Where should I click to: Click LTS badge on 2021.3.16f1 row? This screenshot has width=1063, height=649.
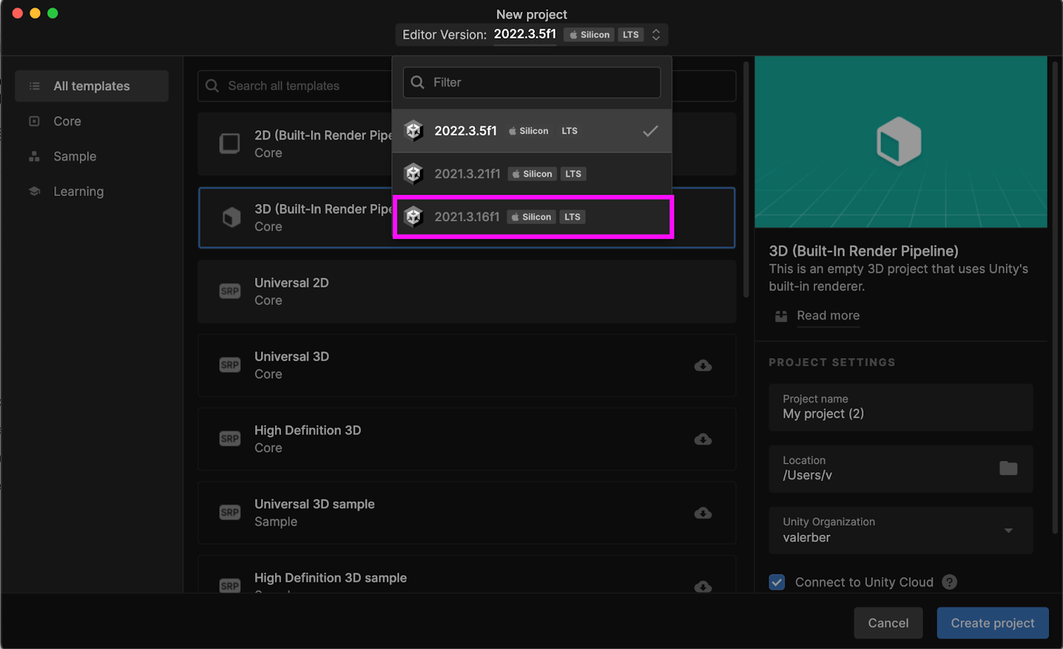coord(572,217)
